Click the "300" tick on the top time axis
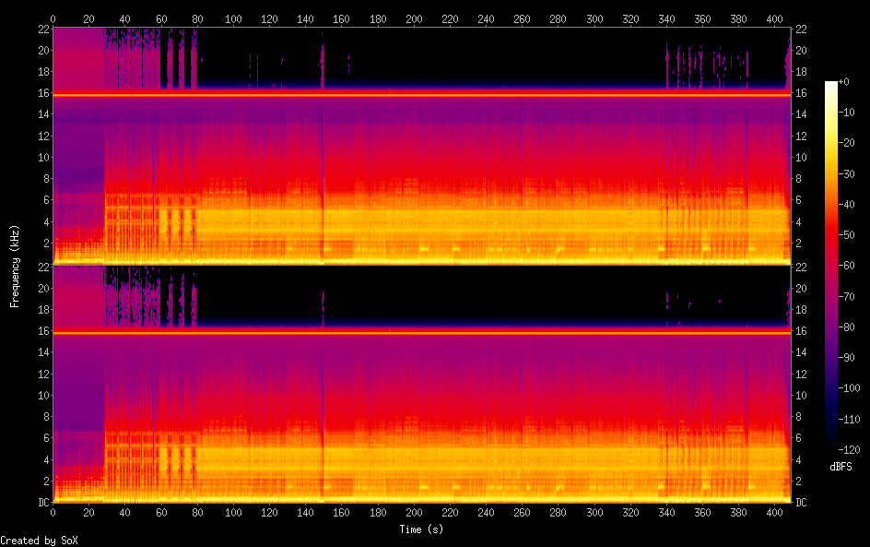 click(594, 18)
